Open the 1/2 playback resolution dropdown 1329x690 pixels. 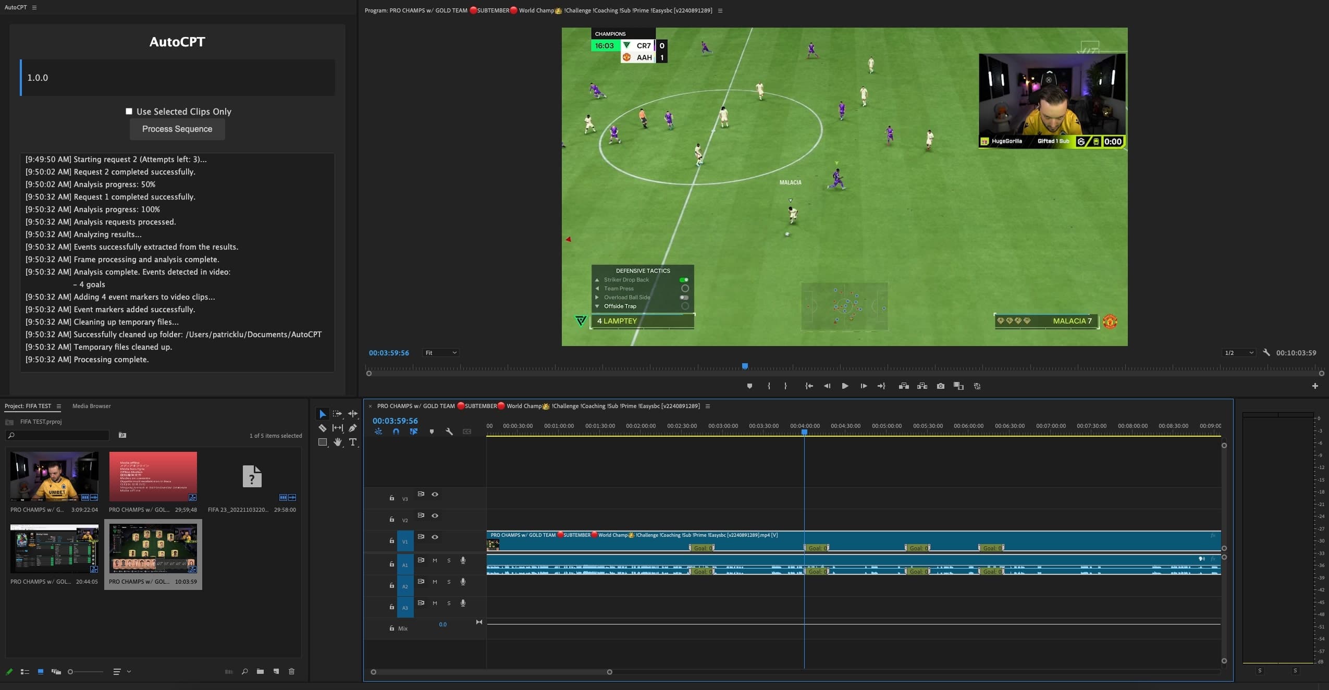click(x=1238, y=353)
